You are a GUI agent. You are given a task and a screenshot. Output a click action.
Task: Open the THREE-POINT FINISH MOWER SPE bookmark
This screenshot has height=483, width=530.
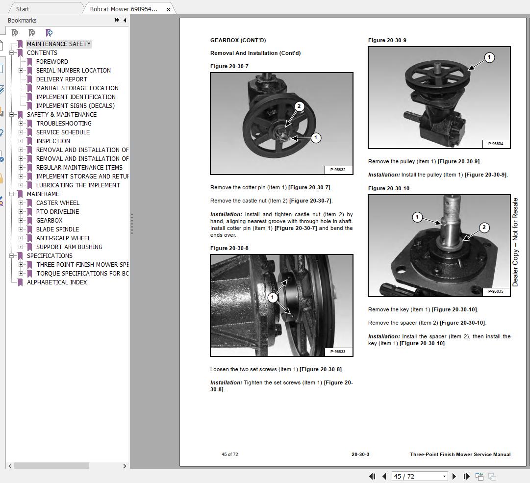coord(82,265)
